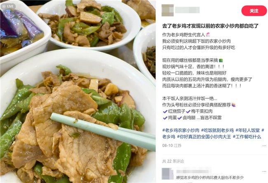Click the checkmark beside 红烧茄子
The image size is (268, 183).
pyautogui.click(x=165, y=112)
